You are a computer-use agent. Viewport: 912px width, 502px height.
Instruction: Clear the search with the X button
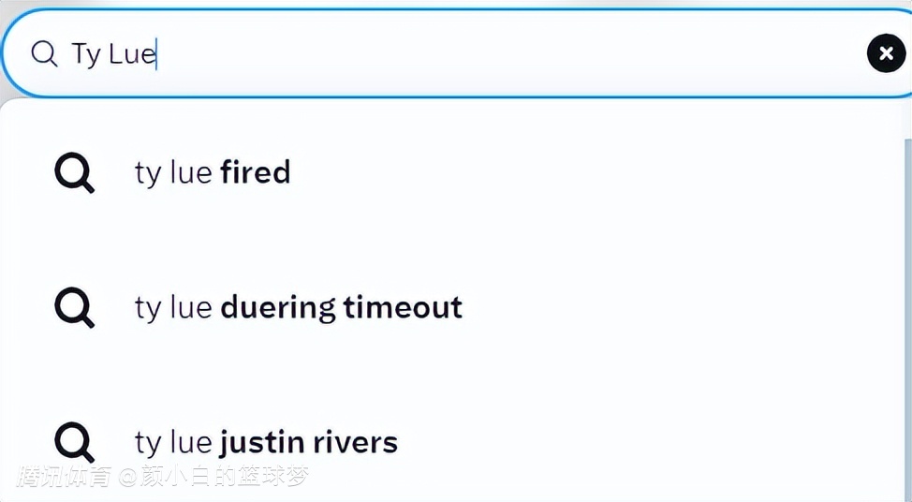(886, 53)
